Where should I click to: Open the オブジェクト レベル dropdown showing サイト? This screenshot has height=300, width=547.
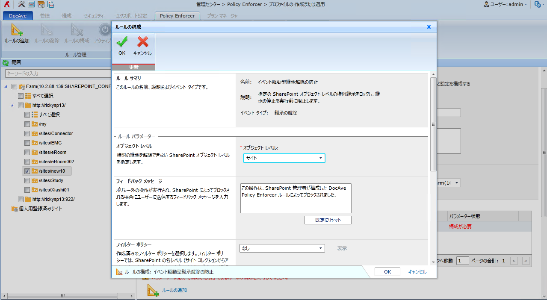point(284,158)
